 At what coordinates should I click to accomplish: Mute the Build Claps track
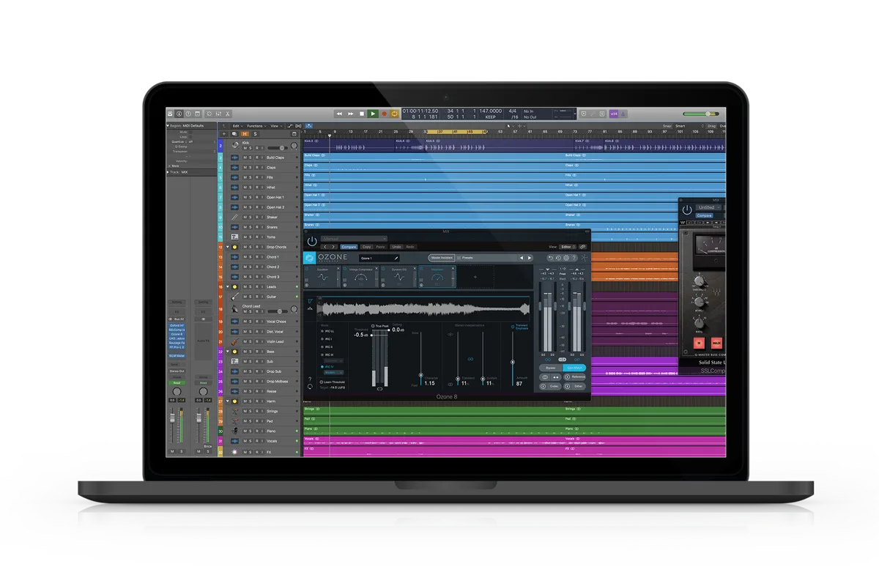(245, 157)
